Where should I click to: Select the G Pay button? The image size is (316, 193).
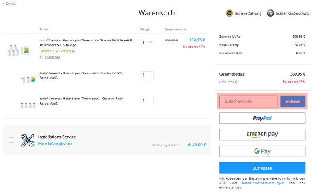262,151
